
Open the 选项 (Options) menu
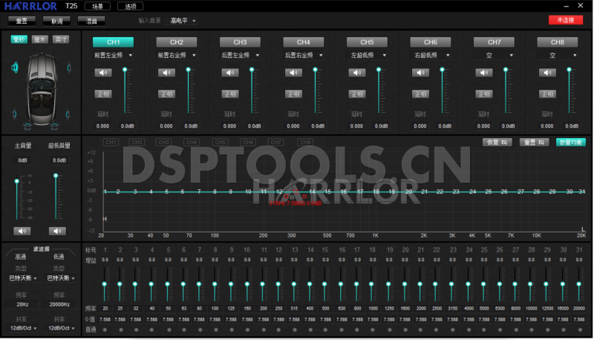point(130,6)
